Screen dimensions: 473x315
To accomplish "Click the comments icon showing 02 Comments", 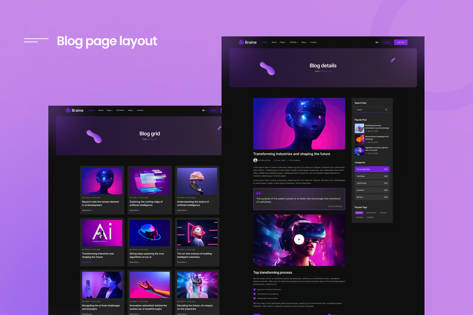I will 289,160.
